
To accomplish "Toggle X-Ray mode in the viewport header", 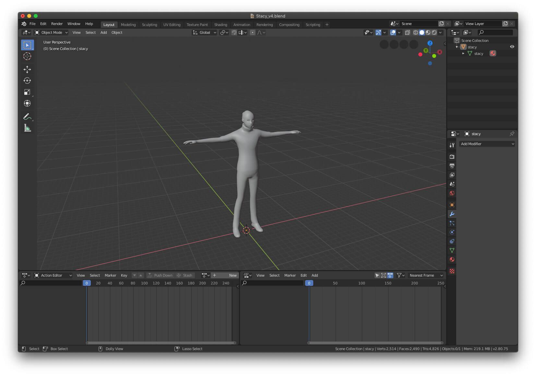I will (x=408, y=32).
